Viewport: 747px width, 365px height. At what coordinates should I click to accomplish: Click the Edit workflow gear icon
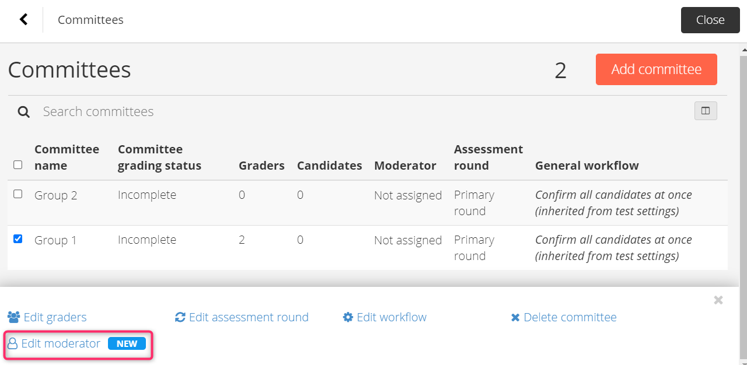pyautogui.click(x=348, y=317)
